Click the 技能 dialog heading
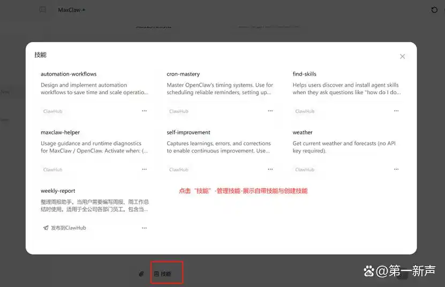This screenshot has height=287, width=445. 40,55
